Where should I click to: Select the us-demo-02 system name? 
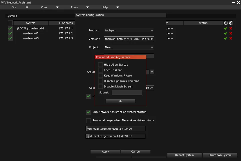(31, 33)
